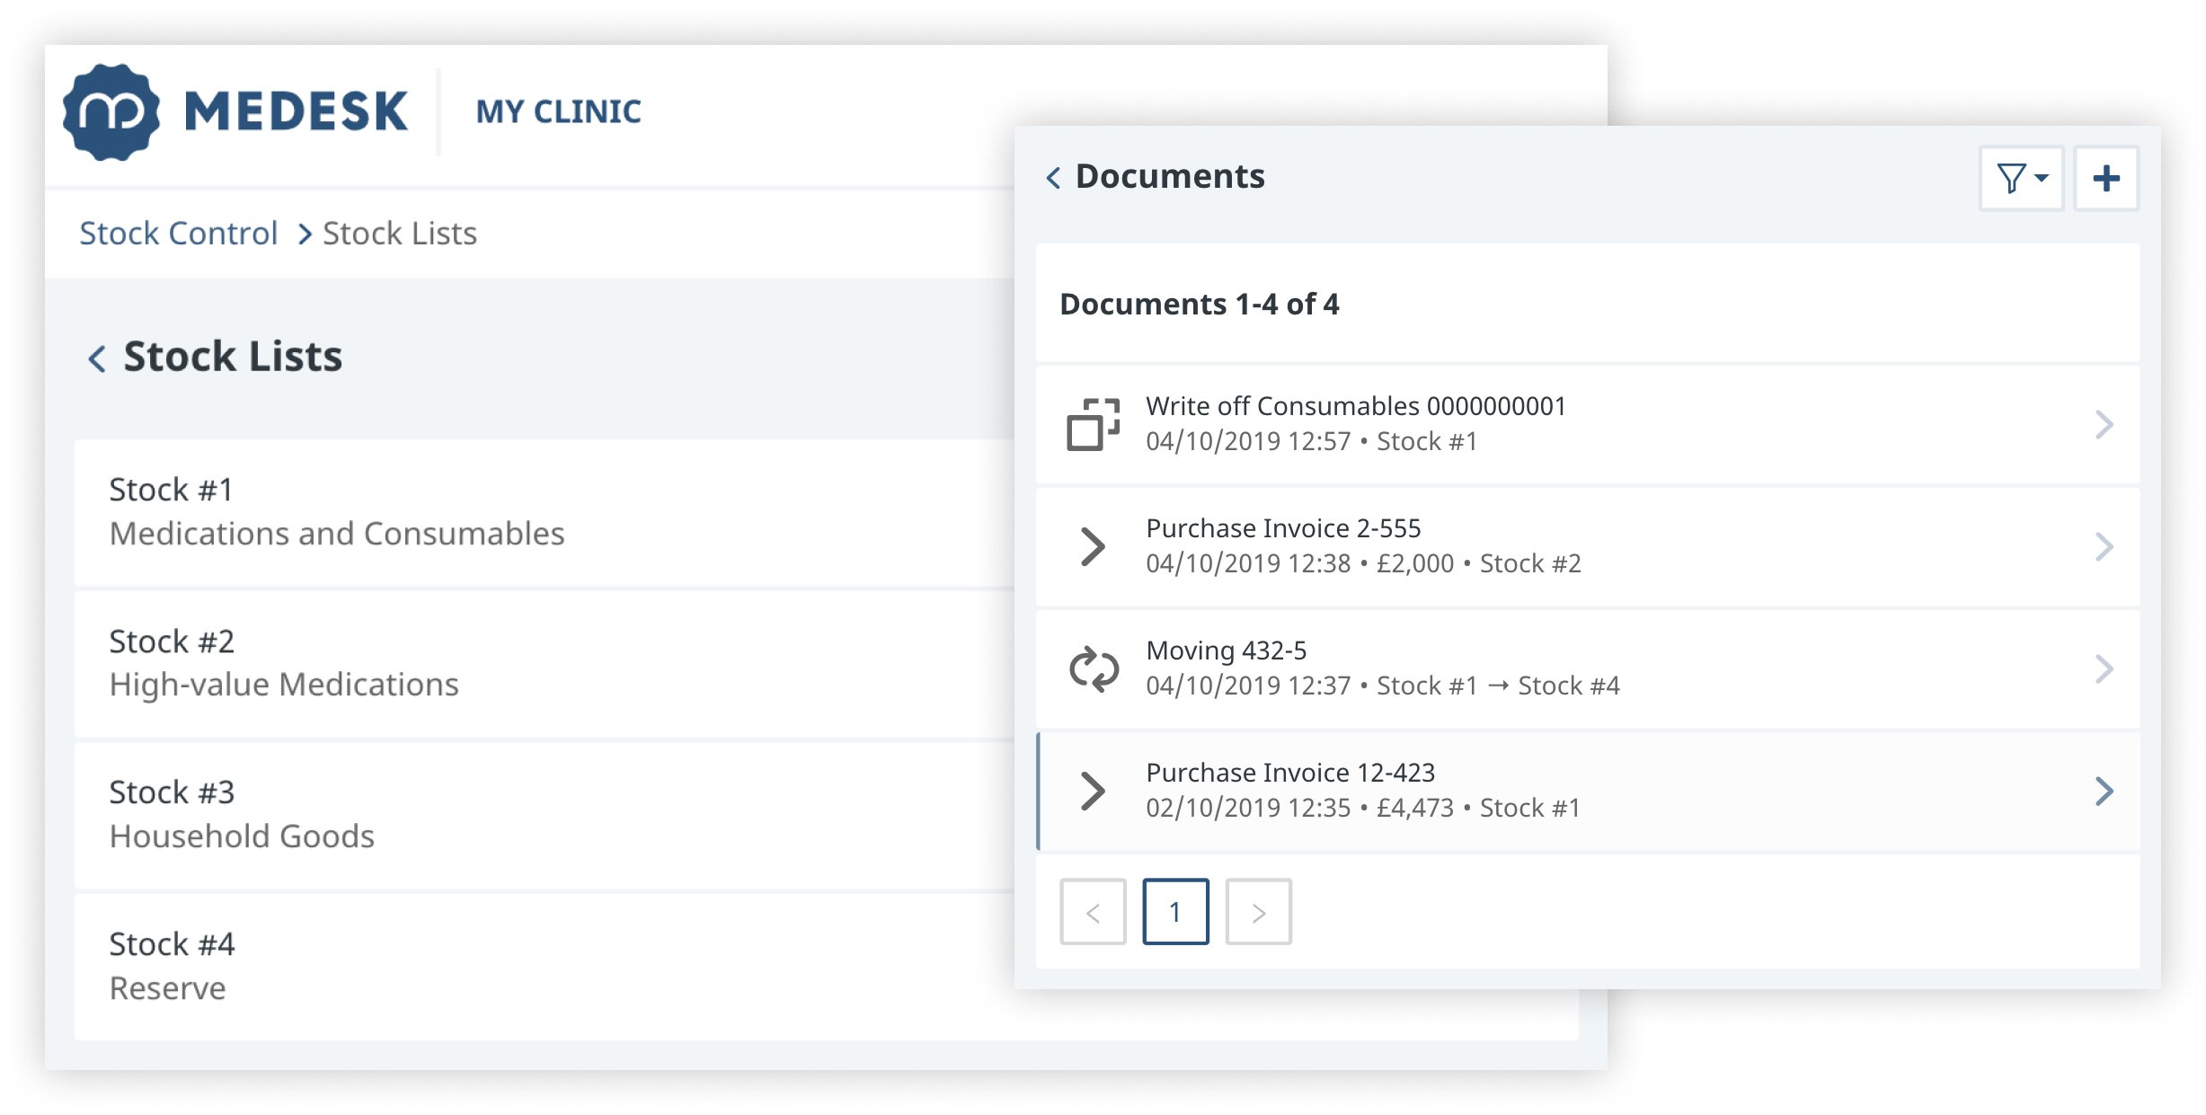Click the write-off icon for Consumables document

click(1093, 423)
